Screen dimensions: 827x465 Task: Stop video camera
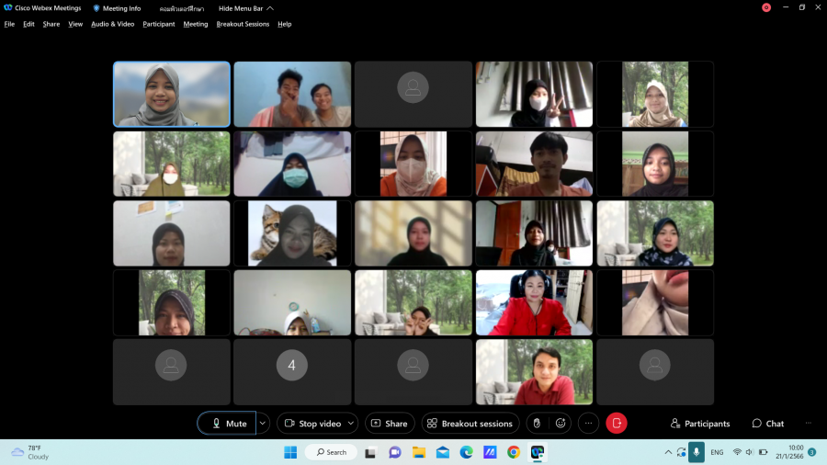pos(312,423)
